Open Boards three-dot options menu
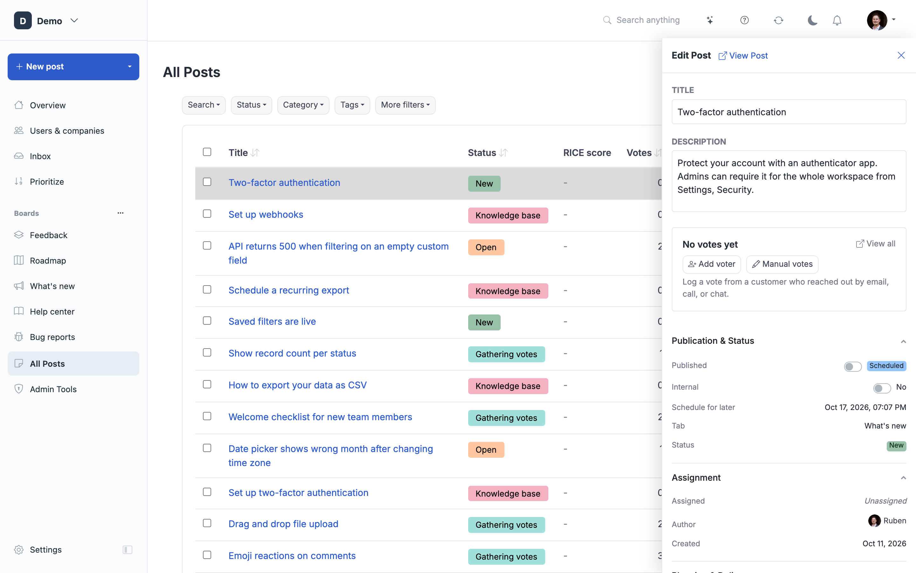 coord(120,213)
